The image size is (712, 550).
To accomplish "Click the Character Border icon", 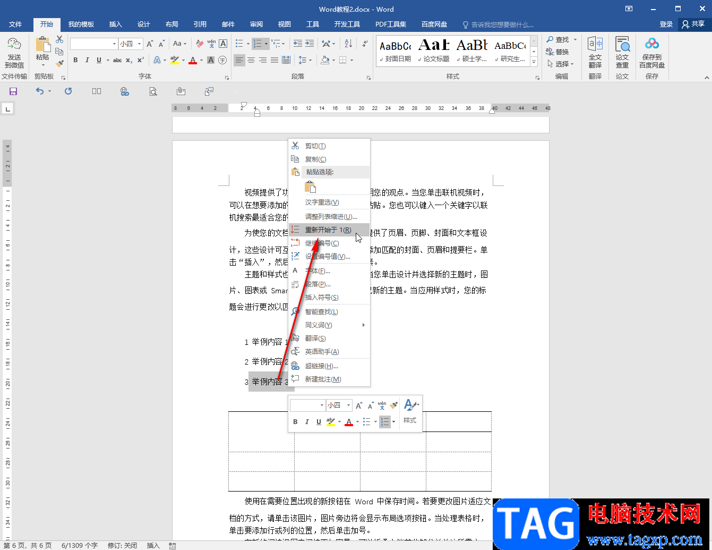I will (x=223, y=44).
